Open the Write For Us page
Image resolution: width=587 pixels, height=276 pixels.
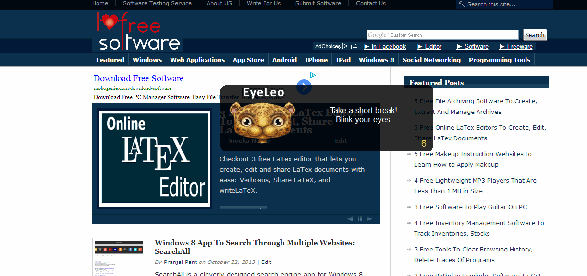coord(264,3)
